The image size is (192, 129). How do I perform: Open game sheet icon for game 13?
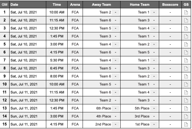pos(186,108)
